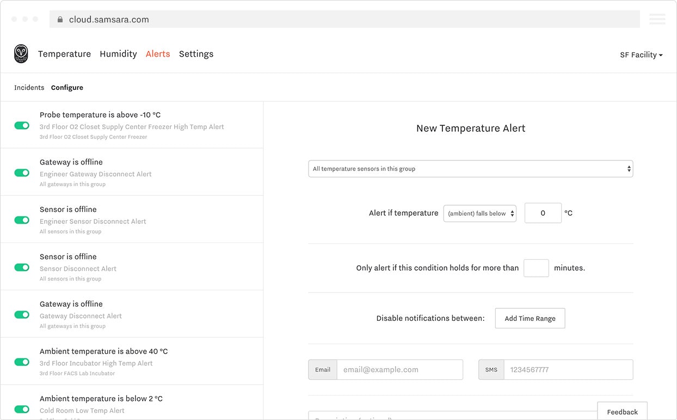
Task: Toggle the Probe temperature above -10 °C alert
Action: click(22, 125)
